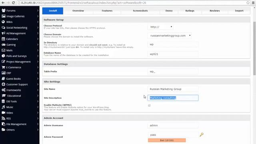
Task: Expand the Others category arrow
Action: [38, 130]
